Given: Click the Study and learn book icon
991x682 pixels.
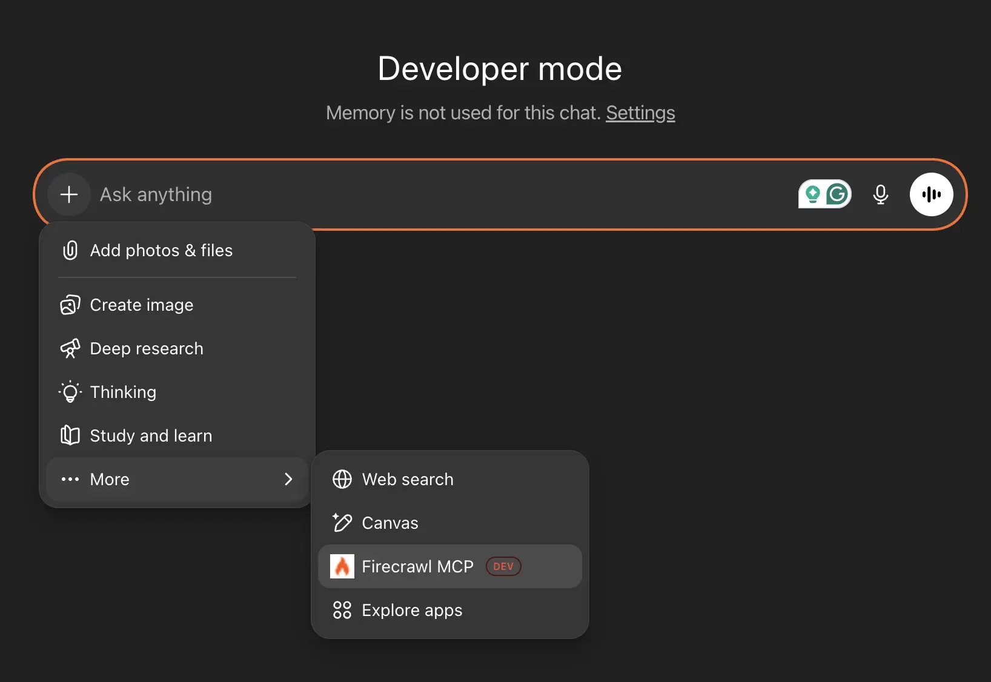Looking at the screenshot, I should coord(70,435).
